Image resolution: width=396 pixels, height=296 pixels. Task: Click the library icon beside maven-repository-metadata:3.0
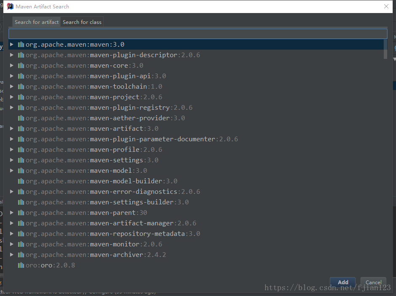[x=21, y=234]
